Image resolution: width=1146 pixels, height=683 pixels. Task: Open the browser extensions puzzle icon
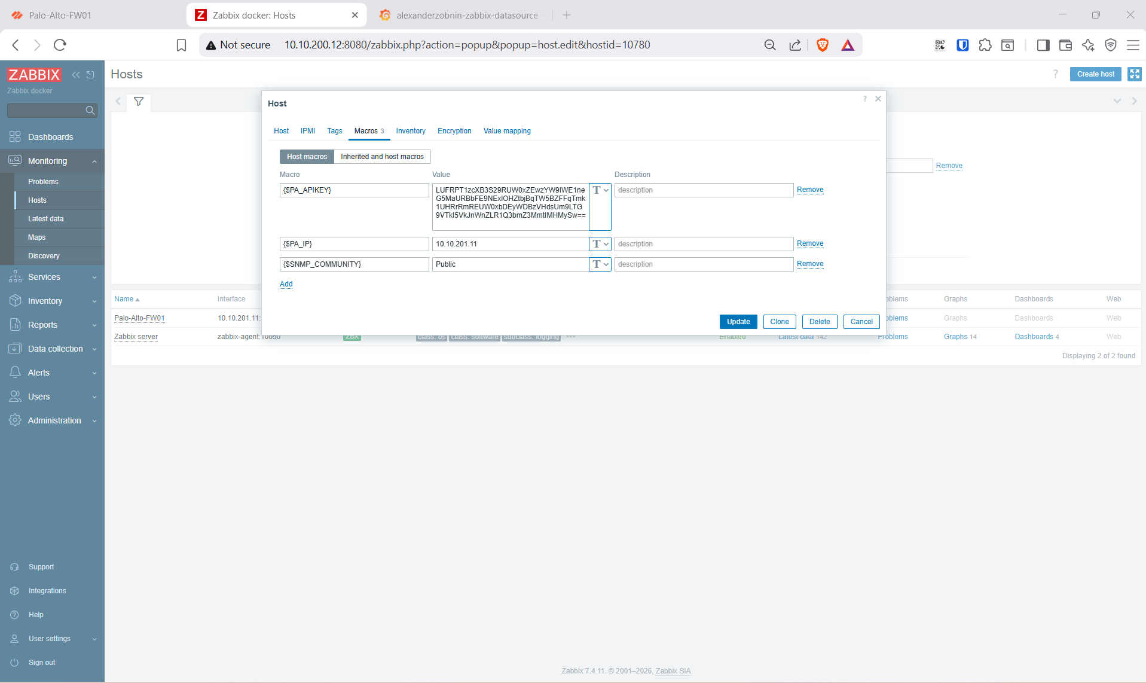985,45
